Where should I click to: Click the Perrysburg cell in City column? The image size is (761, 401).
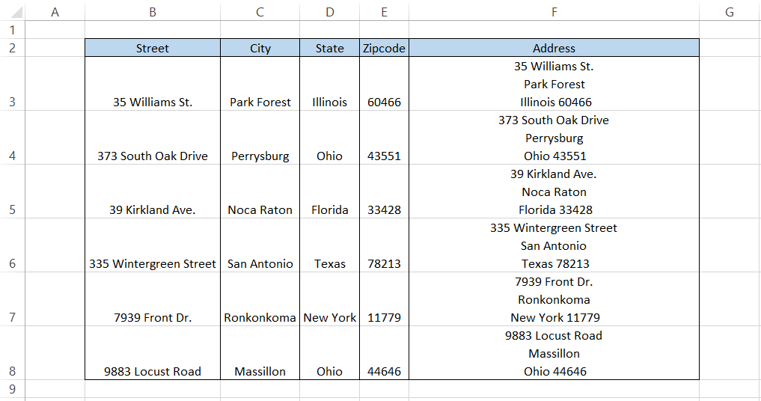260,156
